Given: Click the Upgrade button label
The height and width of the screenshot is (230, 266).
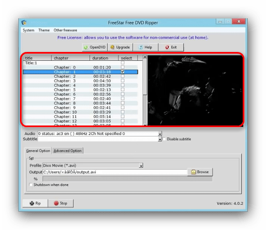Looking at the screenshot, I should (x=123, y=48).
